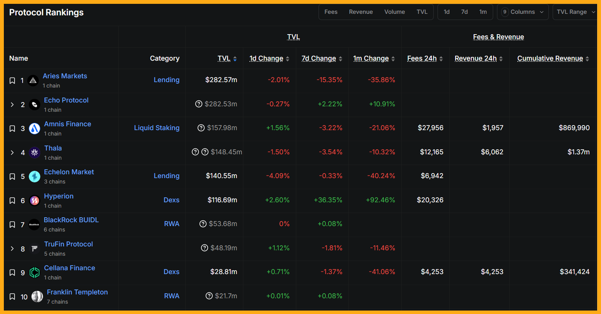Bookmark the Hyperion row
Screen dimensions: 601x314
12,201
